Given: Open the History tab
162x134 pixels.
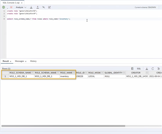Looking at the screenshot, I should pos(33,61).
